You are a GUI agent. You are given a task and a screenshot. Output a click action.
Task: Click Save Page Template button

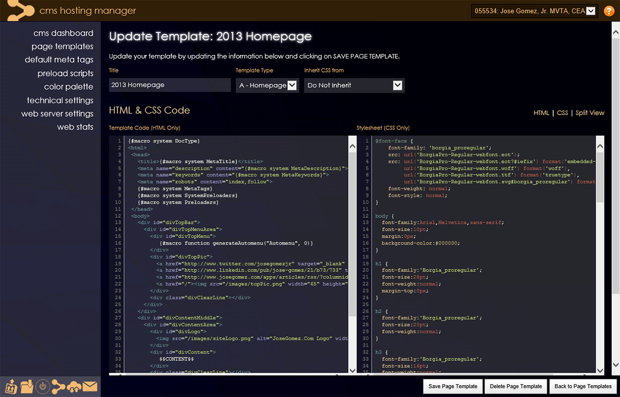click(x=453, y=386)
